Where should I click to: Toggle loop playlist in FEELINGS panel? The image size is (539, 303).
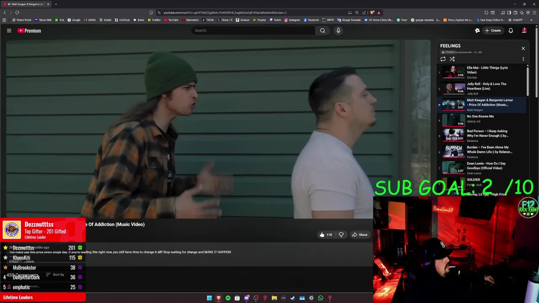[x=443, y=59]
